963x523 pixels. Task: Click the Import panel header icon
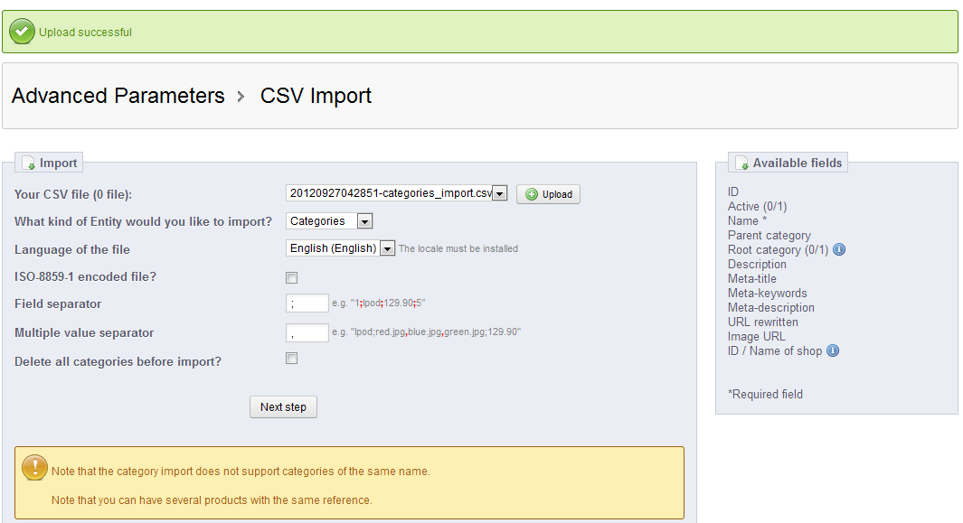pyautogui.click(x=28, y=163)
